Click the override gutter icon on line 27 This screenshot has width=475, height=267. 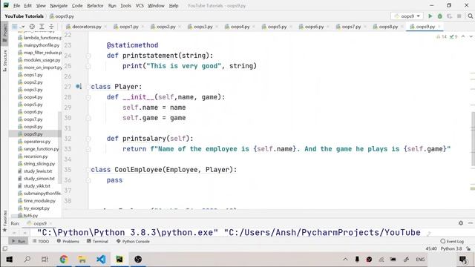pos(79,87)
